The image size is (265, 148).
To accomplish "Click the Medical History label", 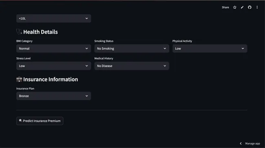I will 104,58.
